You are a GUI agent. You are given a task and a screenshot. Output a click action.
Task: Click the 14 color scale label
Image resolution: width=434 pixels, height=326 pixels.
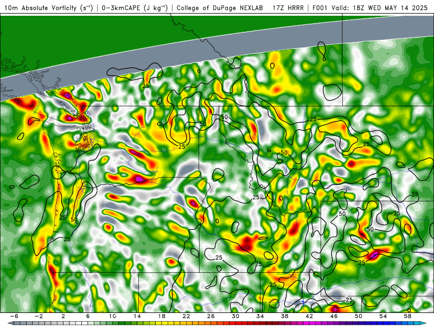(137, 316)
